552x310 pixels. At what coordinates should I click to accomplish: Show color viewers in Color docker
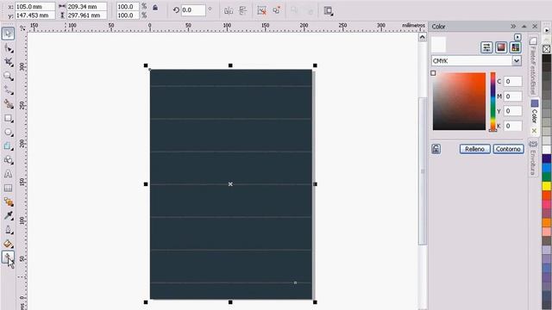coord(501,47)
